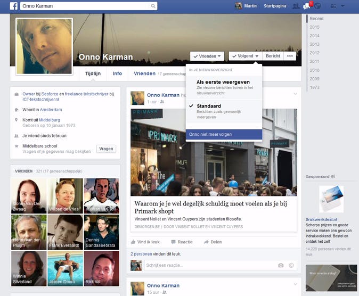Select Als eerste weergeven option

[224, 87]
